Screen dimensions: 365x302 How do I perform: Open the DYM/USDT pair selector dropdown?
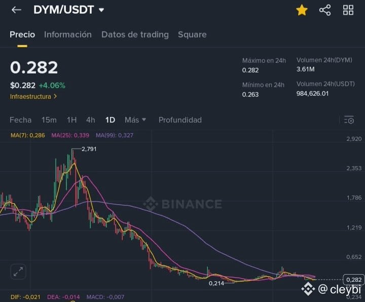coord(69,10)
